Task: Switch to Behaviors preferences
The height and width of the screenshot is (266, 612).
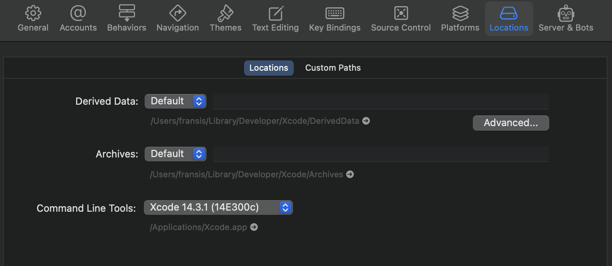Action: point(127,19)
